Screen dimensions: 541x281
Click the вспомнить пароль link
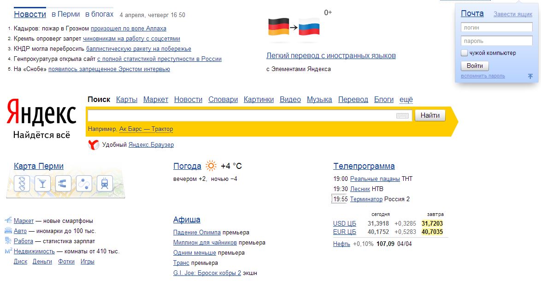(x=482, y=76)
